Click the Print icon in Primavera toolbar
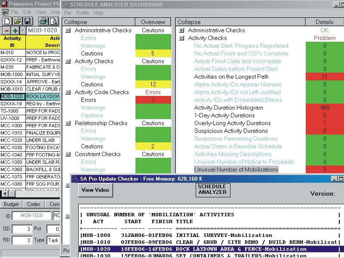The height and width of the screenshot is (258, 344). tap(43, 21)
